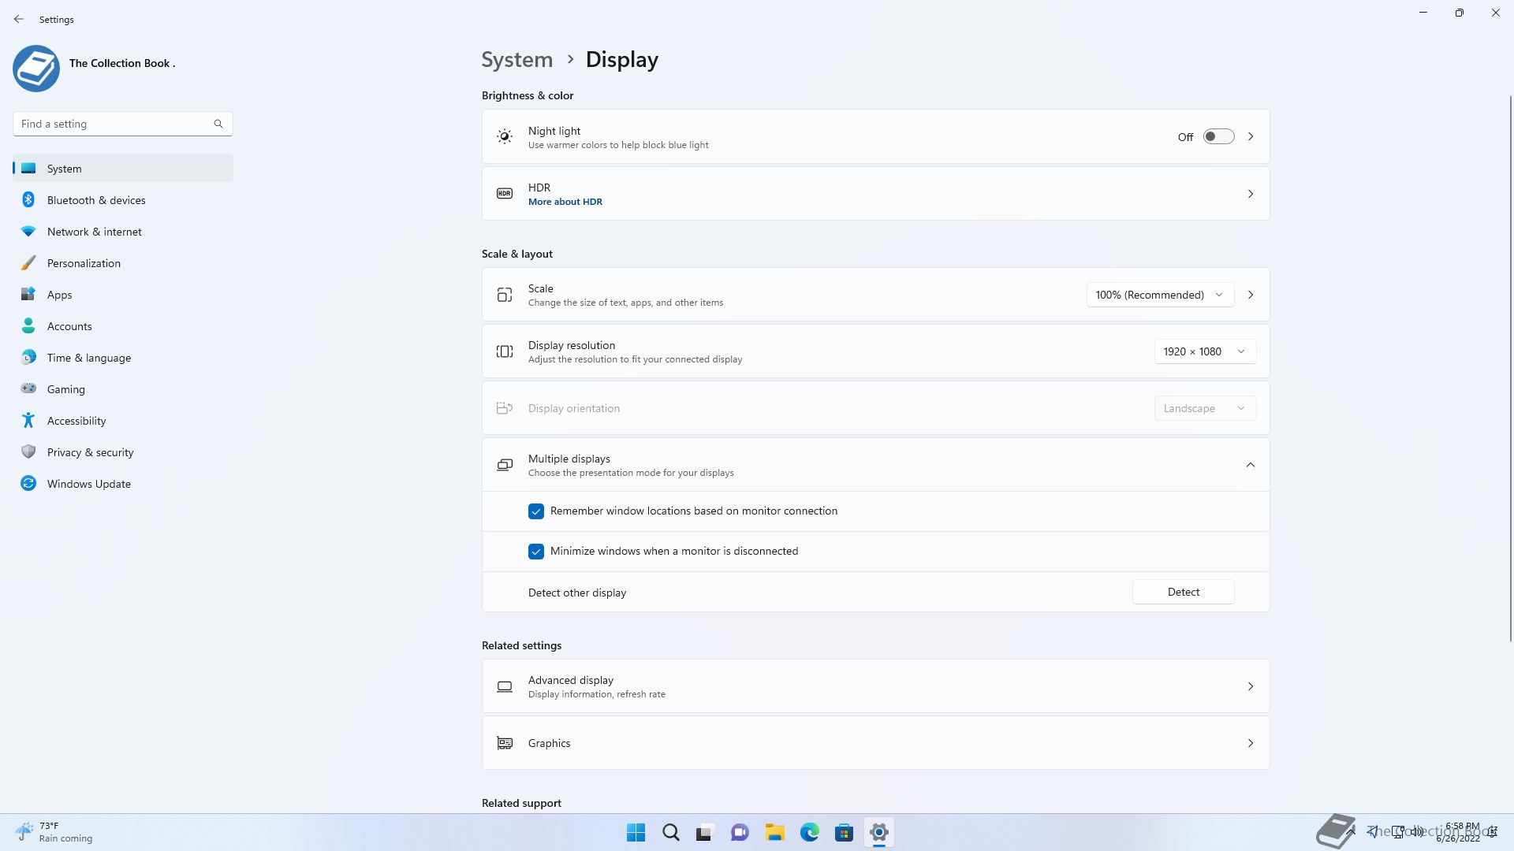Click the back arrow in Settings

pyautogui.click(x=19, y=19)
